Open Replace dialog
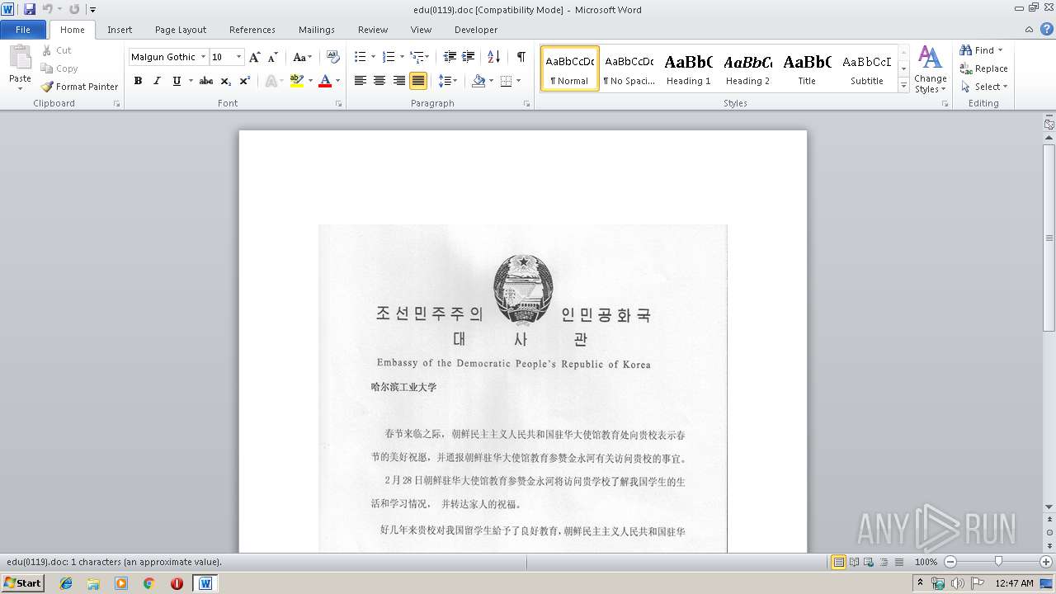This screenshot has width=1056, height=594. 984,68
